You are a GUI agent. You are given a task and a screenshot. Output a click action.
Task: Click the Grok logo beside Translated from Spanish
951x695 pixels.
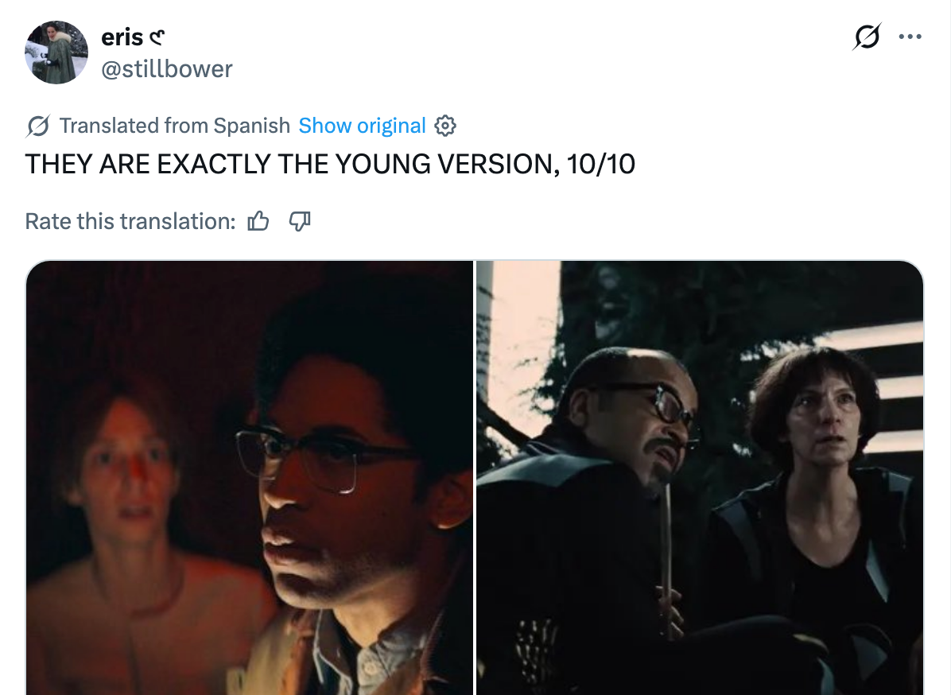[37, 126]
